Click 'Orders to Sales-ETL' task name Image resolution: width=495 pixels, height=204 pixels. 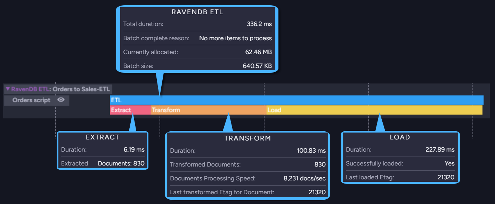tap(81, 89)
